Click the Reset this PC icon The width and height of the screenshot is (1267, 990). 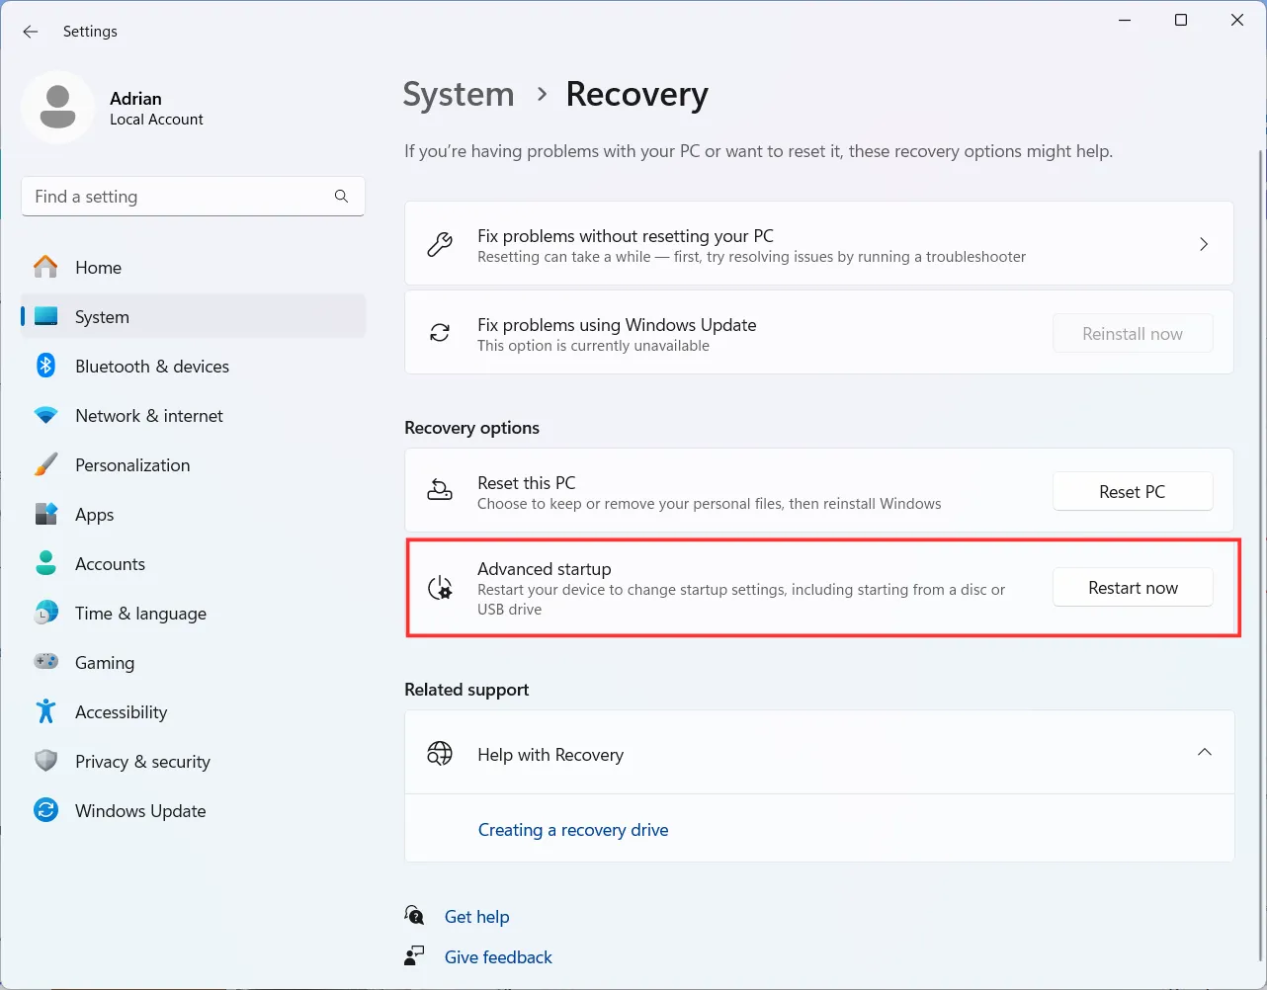point(440,490)
